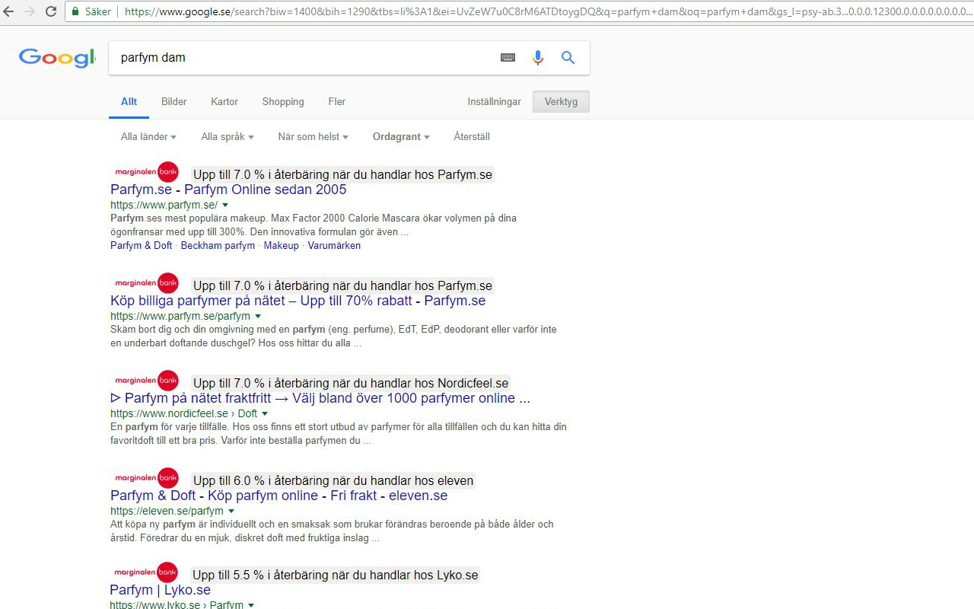The width and height of the screenshot is (974, 609).
Task: Open the Ordagrant results dropdown
Action: tap(401, 137)
